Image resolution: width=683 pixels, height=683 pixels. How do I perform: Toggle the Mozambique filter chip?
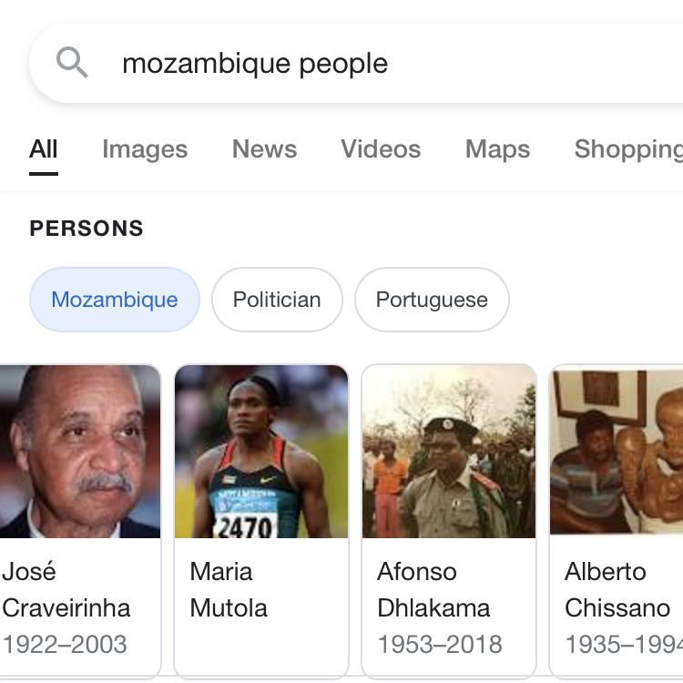115,300
